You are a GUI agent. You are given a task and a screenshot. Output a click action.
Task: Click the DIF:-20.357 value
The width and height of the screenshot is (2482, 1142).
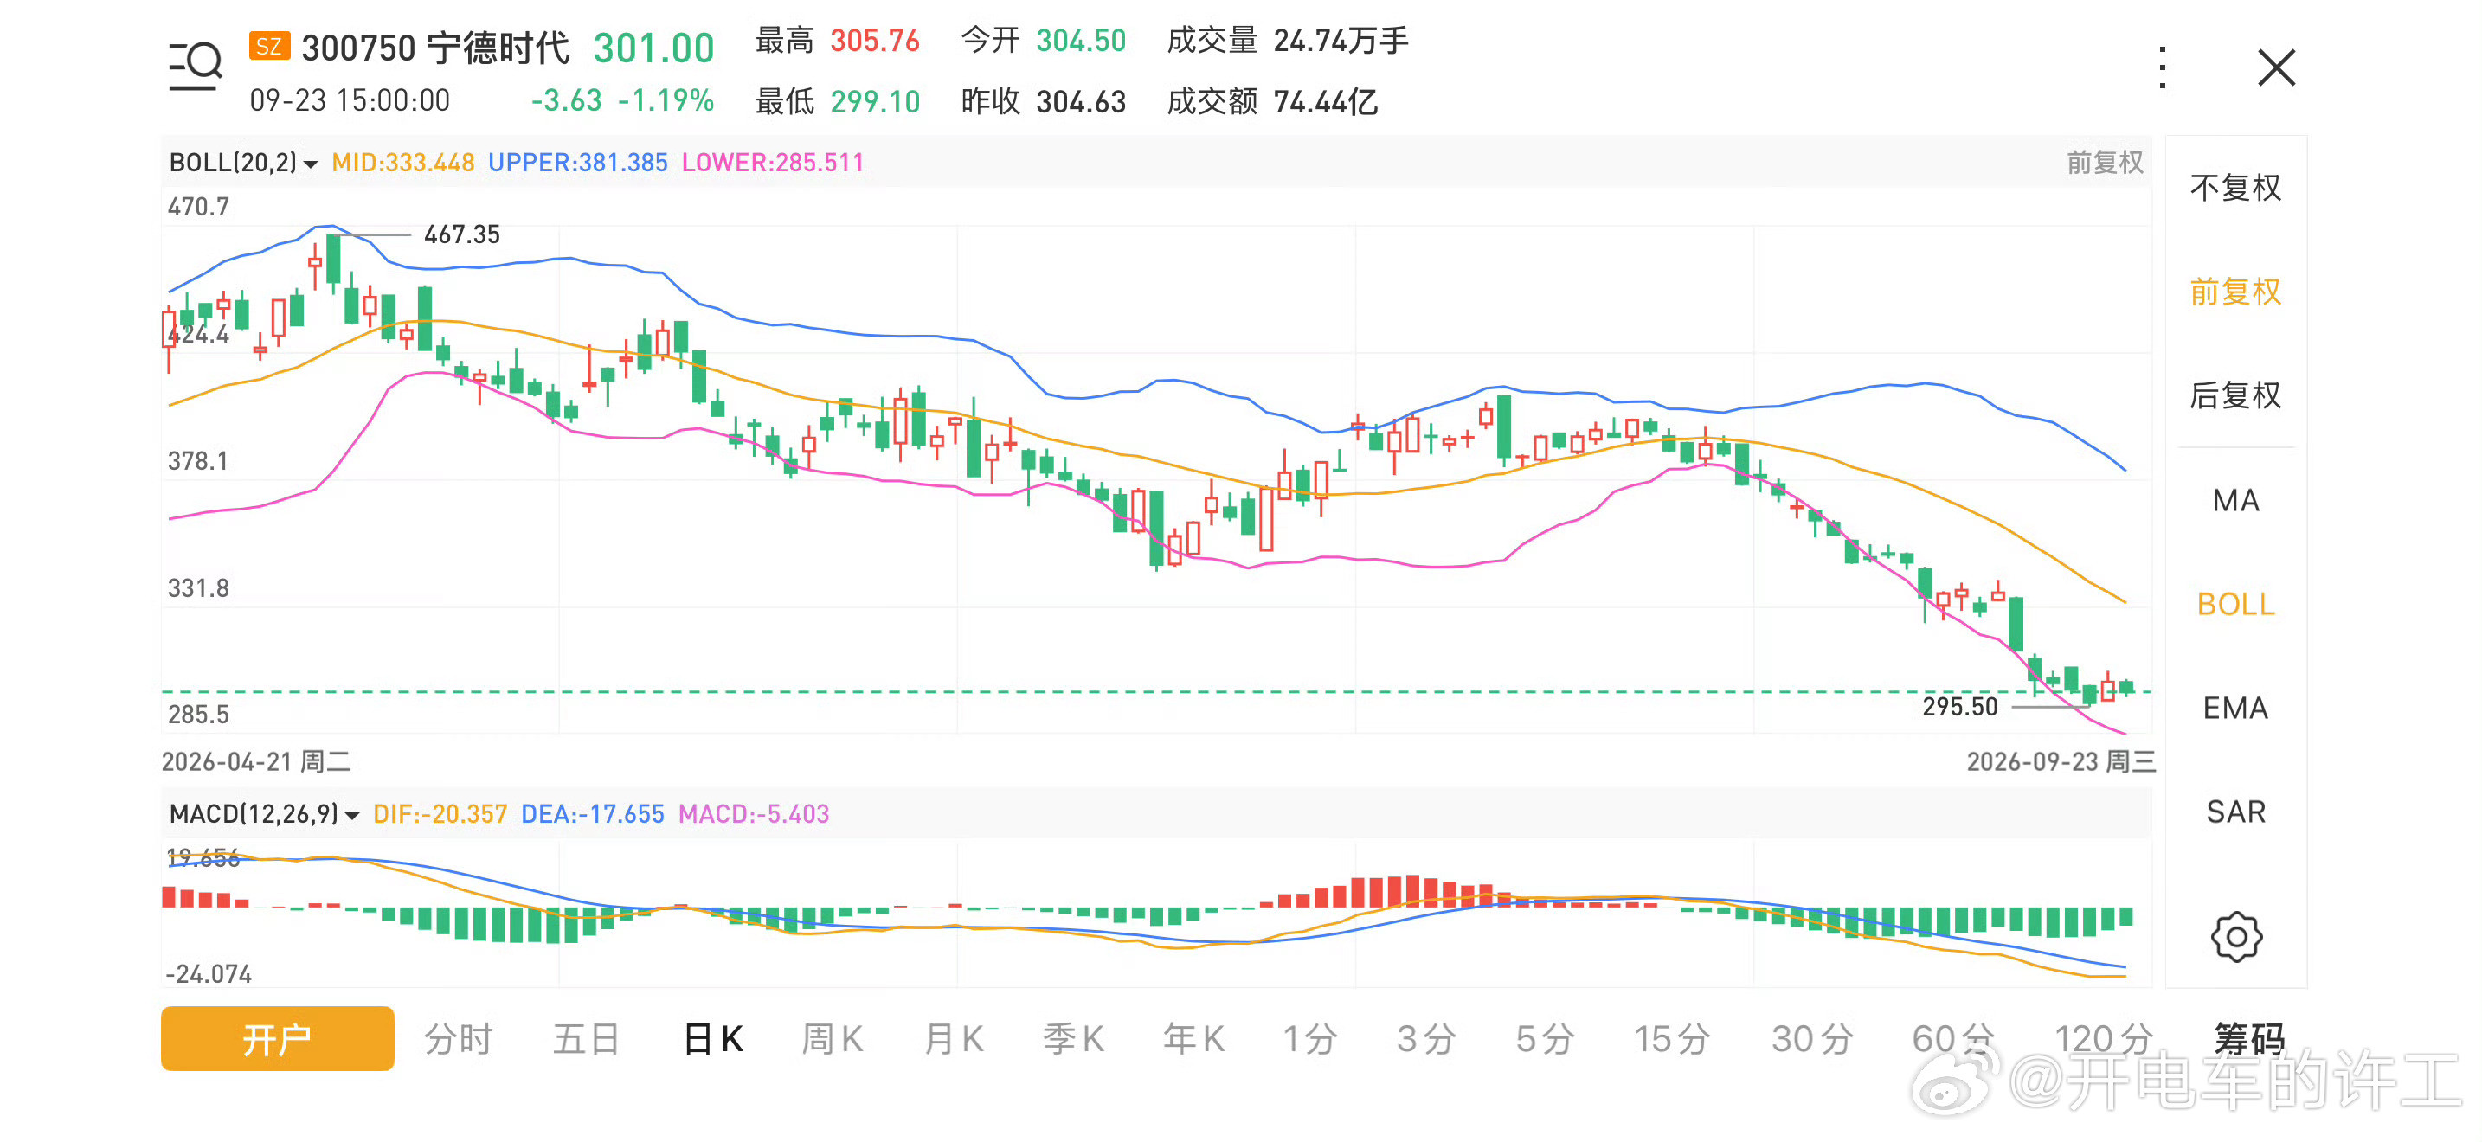point(440,813)
